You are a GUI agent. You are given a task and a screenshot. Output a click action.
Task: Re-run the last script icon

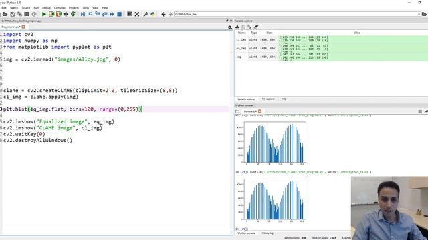point(73,14)
